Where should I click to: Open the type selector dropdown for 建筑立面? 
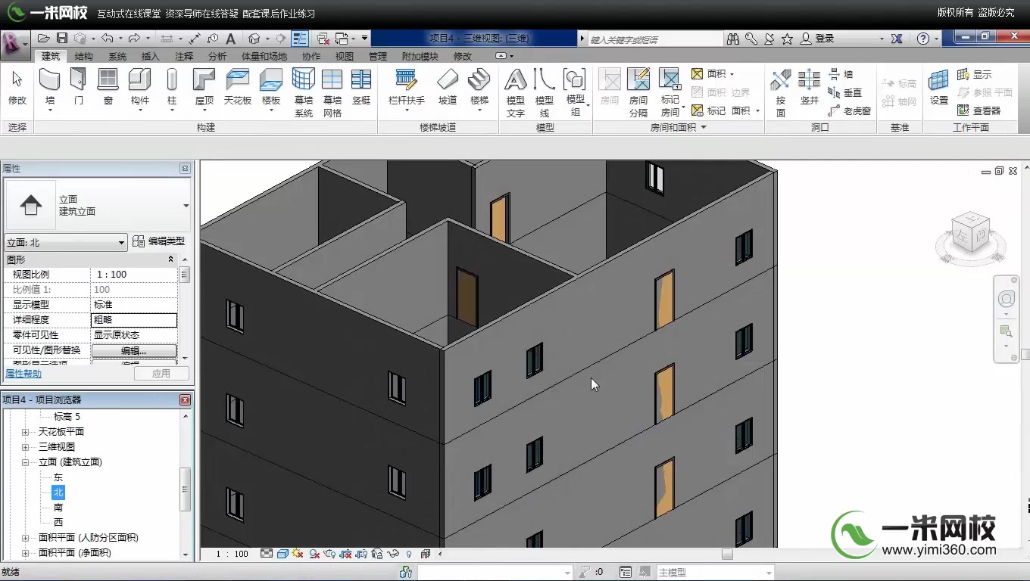(x=186, y=206)
